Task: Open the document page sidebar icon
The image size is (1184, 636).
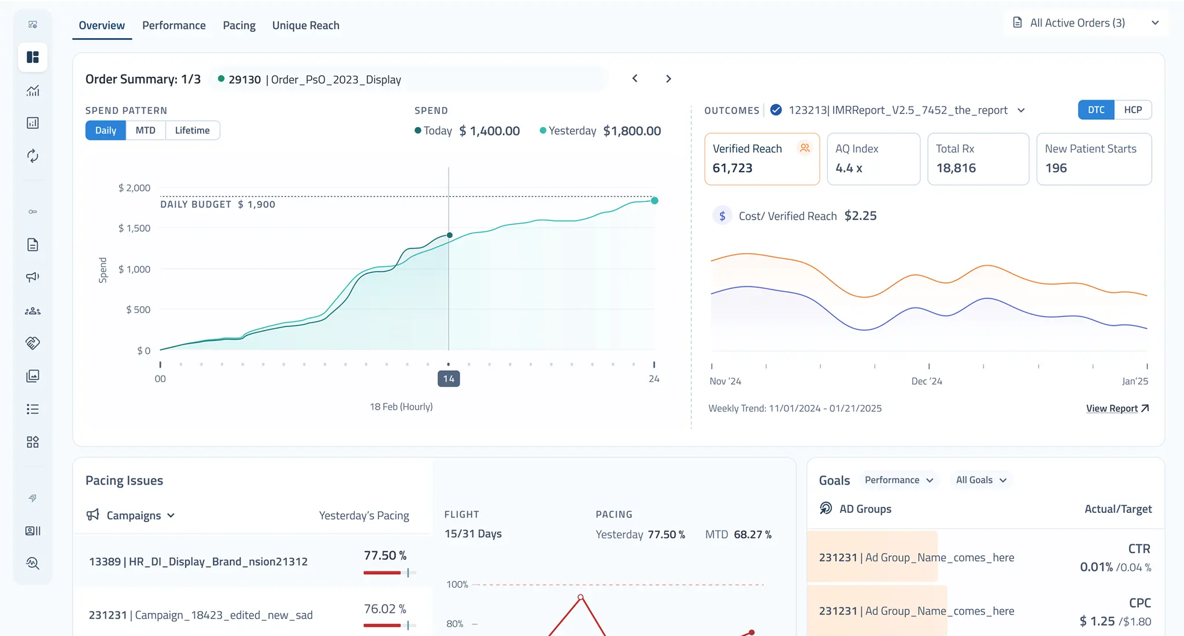Action: coord(32,245)
